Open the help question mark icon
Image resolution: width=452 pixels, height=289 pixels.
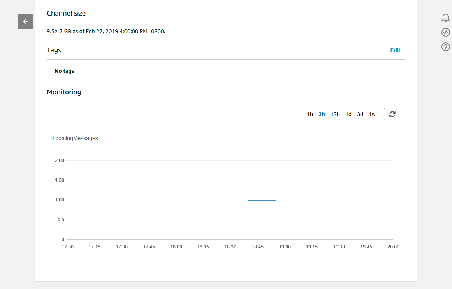pyautogui.click(x=446, y=47)
